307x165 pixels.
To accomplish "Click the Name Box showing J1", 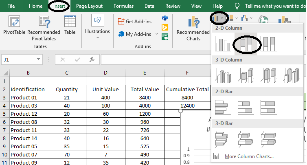I will coord(18,59).
